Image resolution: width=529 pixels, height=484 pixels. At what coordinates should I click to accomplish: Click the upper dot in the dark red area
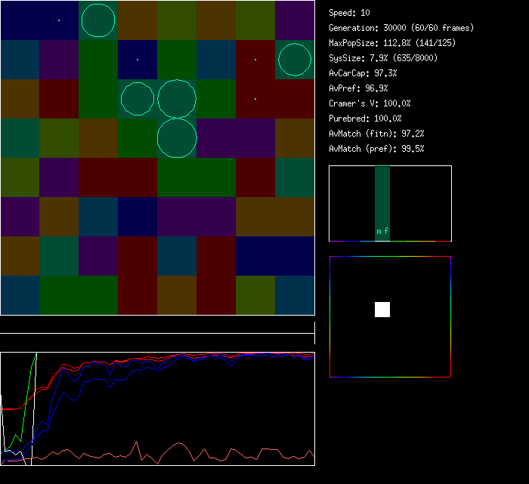(x=255, y=60)
